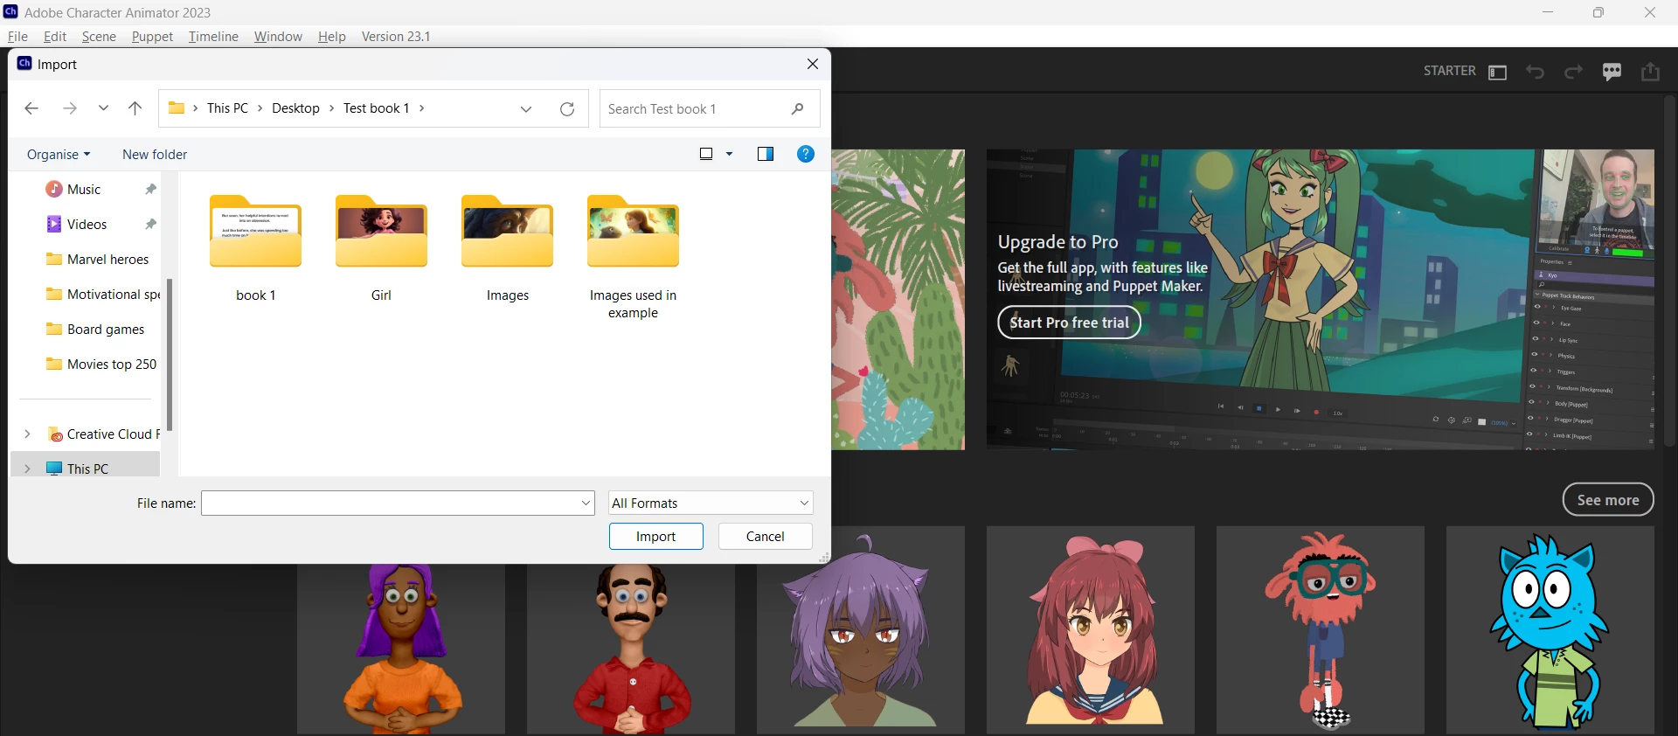Open the dialog help icon
The height and width of the screenshot is (736, 1678).
(806, 154)
